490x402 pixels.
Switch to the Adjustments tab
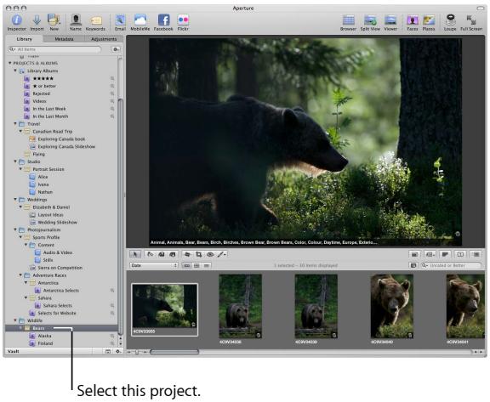click(104, 39)
